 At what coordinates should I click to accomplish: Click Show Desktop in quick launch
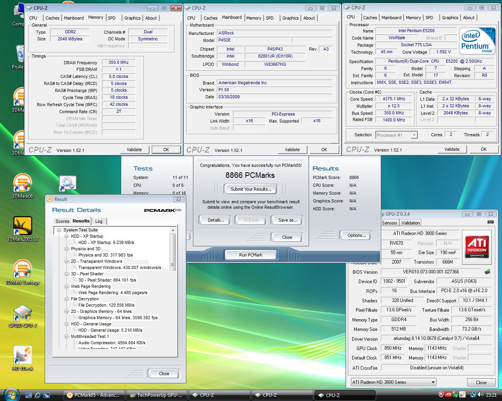tap(29, 395)
